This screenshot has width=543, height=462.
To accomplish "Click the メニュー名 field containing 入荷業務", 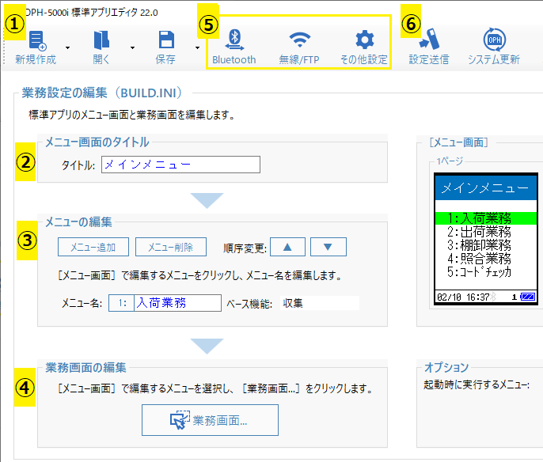I will tap(177, 303).
